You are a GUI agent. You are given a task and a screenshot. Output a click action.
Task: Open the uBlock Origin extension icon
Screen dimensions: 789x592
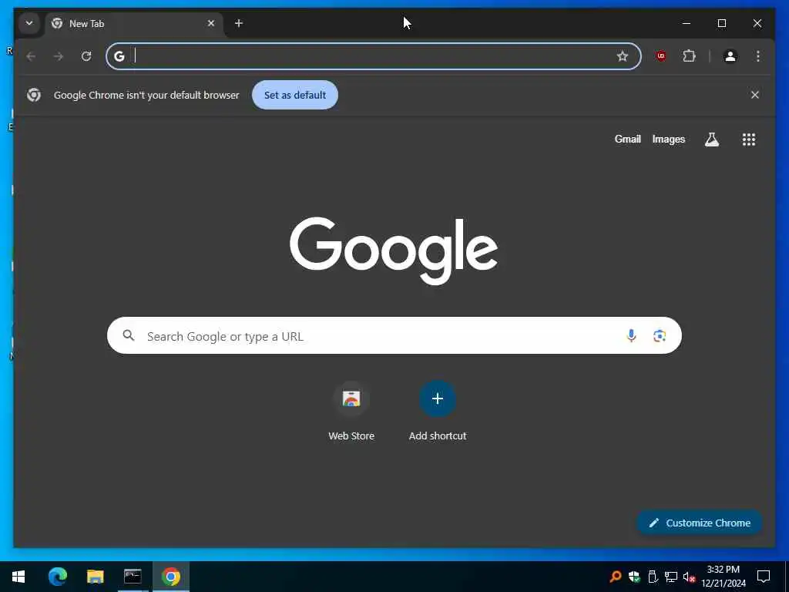661,56
